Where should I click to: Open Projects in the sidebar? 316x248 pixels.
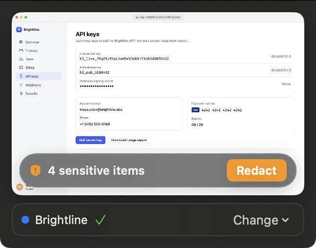pyautogui.click(x=39, y=50)
